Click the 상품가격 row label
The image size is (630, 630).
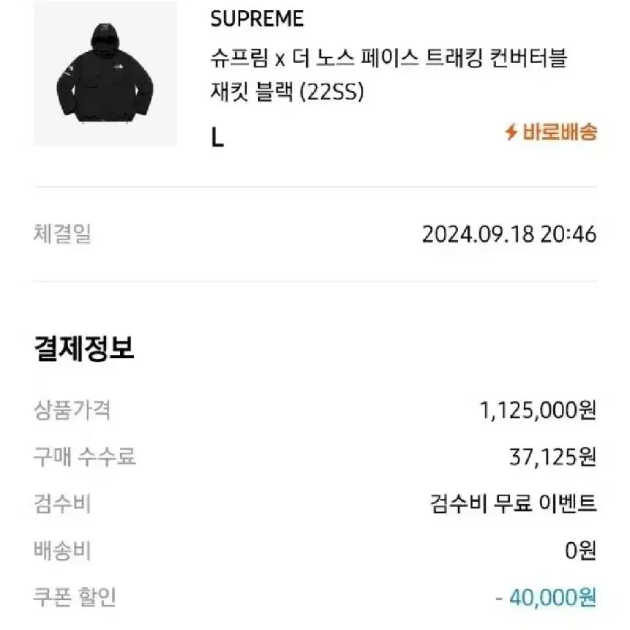coord(73,410)
